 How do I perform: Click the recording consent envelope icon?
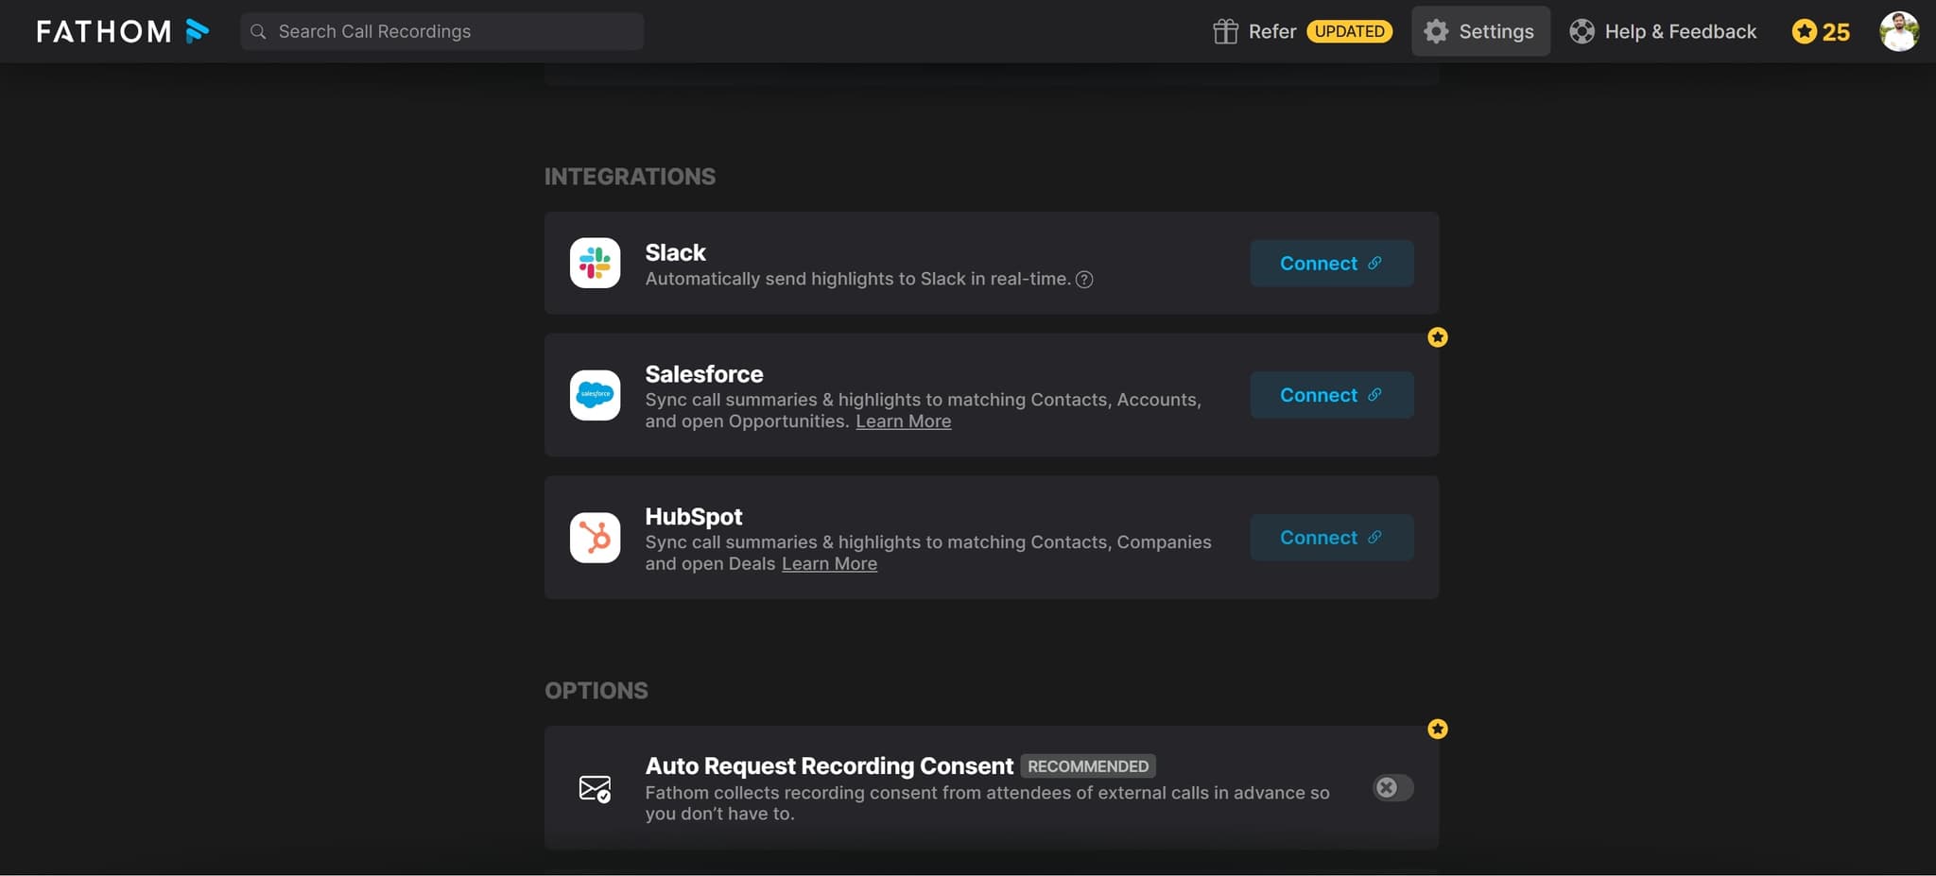pos(595,787)
